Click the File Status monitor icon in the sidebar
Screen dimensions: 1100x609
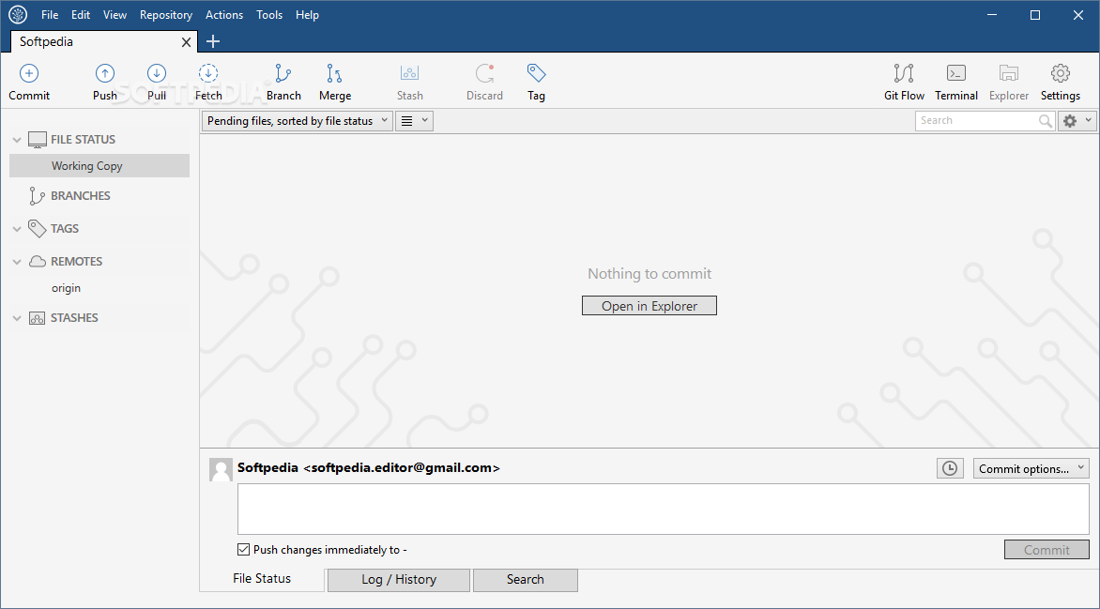click(38, 140)
